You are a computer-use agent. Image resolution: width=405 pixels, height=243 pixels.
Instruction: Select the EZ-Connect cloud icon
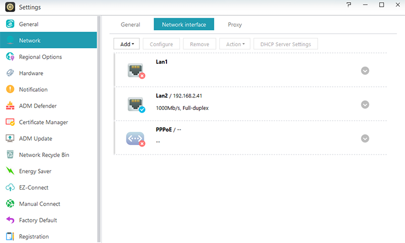point(10,188)
